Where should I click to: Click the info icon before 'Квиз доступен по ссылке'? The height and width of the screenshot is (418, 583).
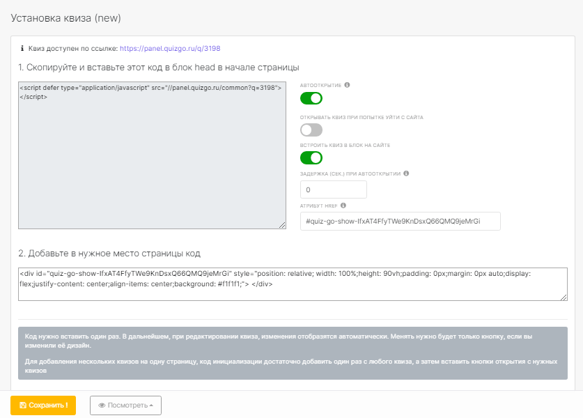22,48
